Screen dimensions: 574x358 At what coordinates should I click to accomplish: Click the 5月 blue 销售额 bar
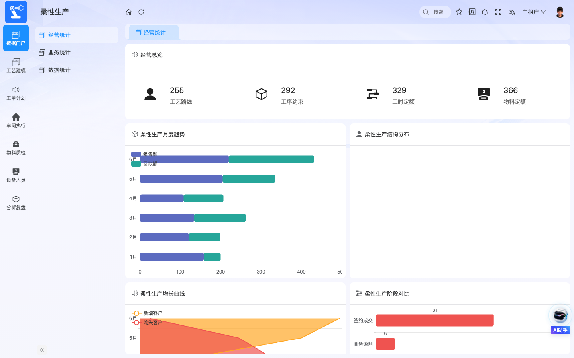click(181, 179)
